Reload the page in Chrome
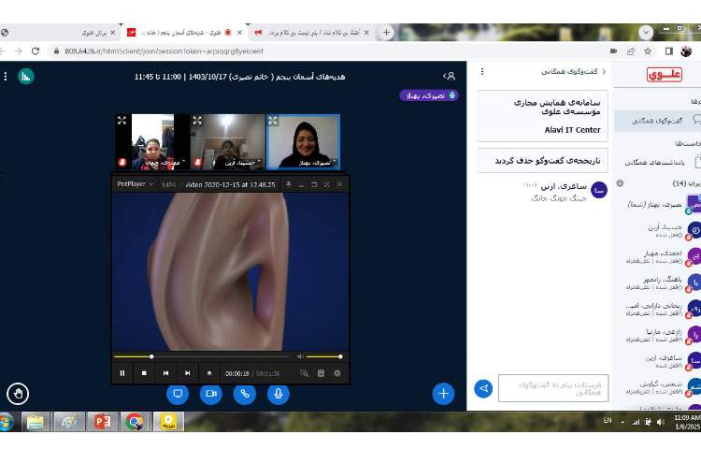Image resolution: width=701 pixels, height=449 pixels. pyautogui.click(x=36, y=51)
